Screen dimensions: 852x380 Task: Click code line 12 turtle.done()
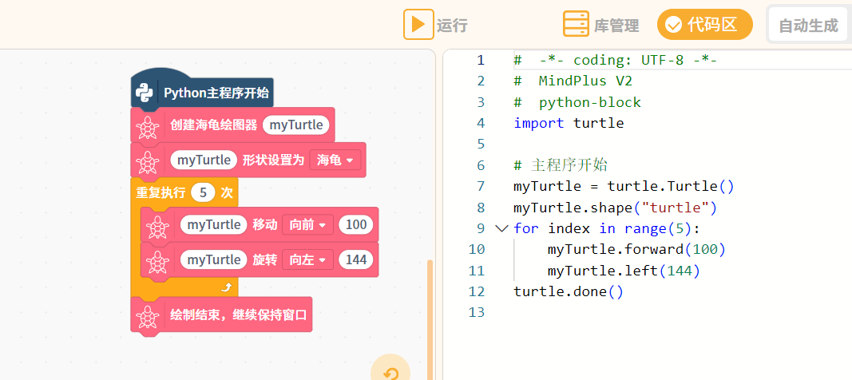(569, 291)
